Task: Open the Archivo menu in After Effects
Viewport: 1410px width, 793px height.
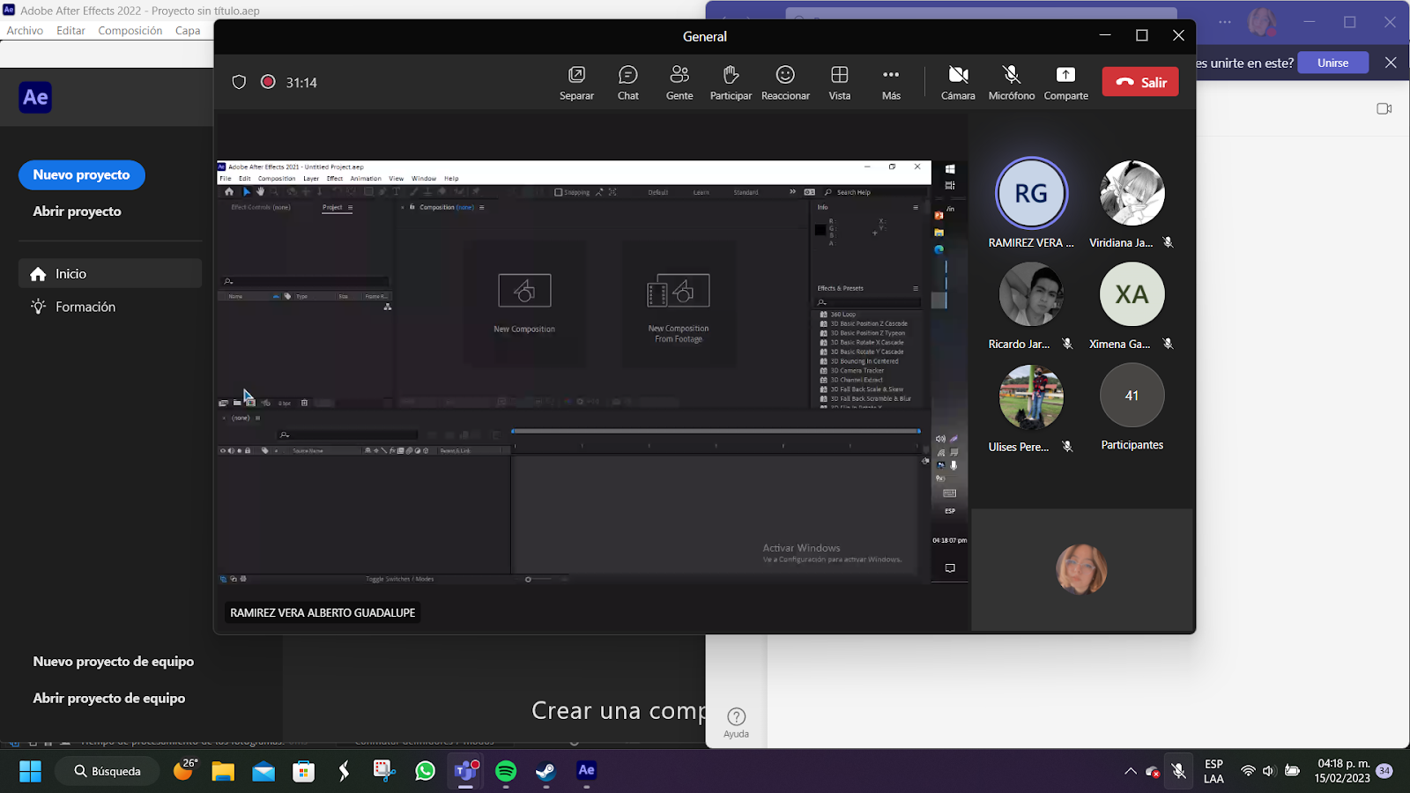Action: [25, 31]
